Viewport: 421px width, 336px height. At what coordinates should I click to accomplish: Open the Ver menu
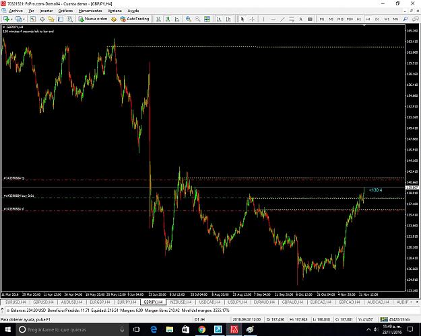[31, 11]
